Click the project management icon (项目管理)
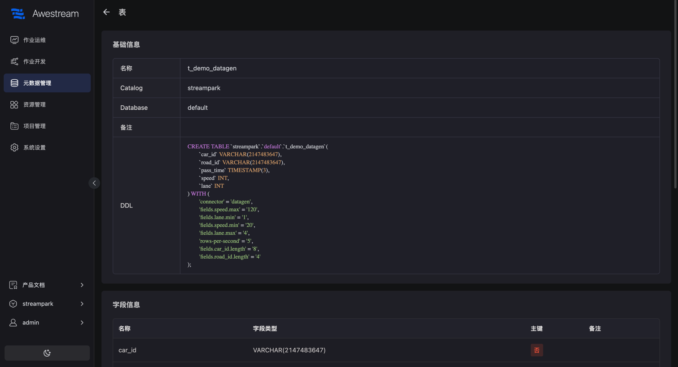678x367 pixels. click(x=14, y=126)
